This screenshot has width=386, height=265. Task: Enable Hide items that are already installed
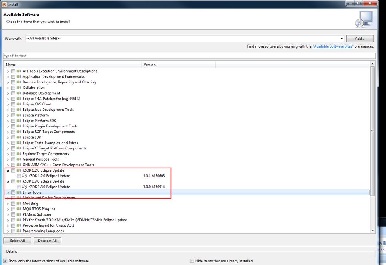click(192, 261)
